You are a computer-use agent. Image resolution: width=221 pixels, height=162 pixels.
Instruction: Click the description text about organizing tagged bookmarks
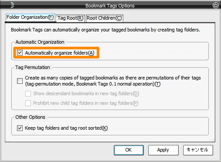point(105,30)
